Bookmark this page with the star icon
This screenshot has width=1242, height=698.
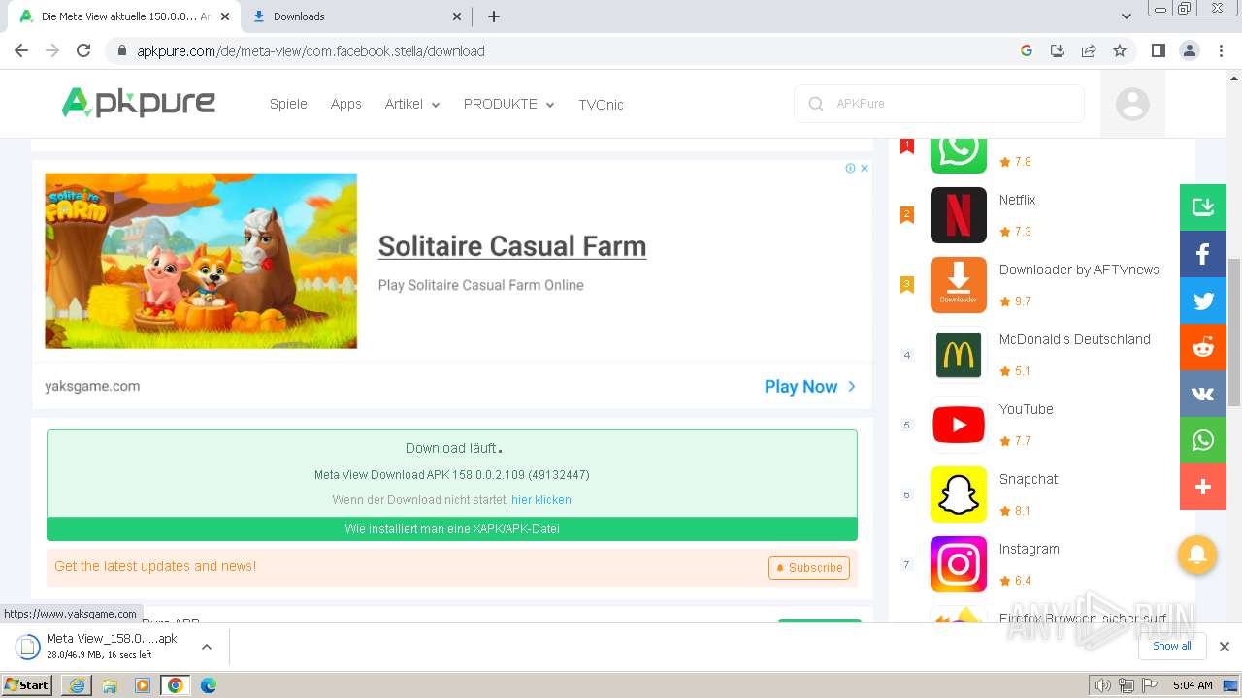(1120, 50)
